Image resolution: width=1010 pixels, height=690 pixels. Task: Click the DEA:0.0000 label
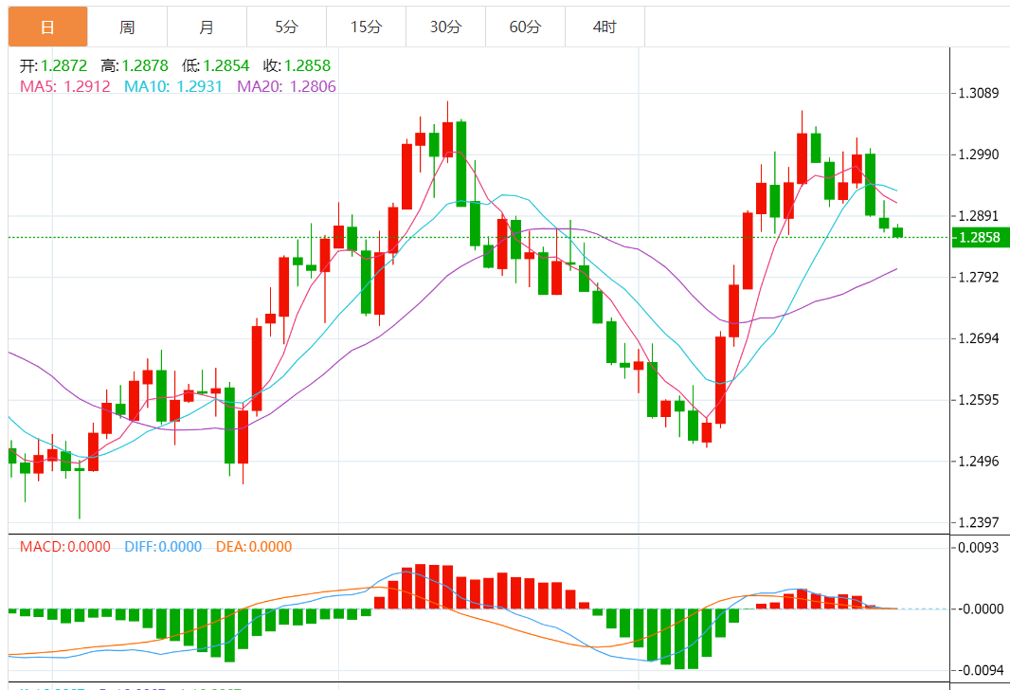click(254, 547)
